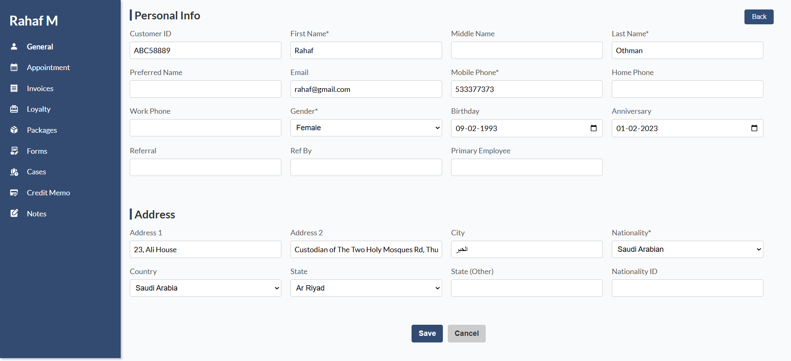
Task: Open the Appointment menu item
Action: [48, 68]
